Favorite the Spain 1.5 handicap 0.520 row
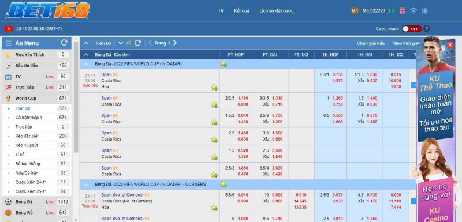Image resolution: width=462 pixels, height=222 pixels. [x=214, y=157]
